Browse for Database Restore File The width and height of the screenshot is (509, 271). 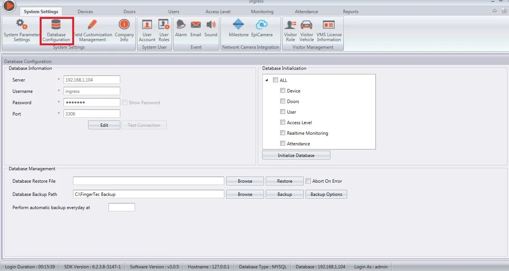[245, 181]
